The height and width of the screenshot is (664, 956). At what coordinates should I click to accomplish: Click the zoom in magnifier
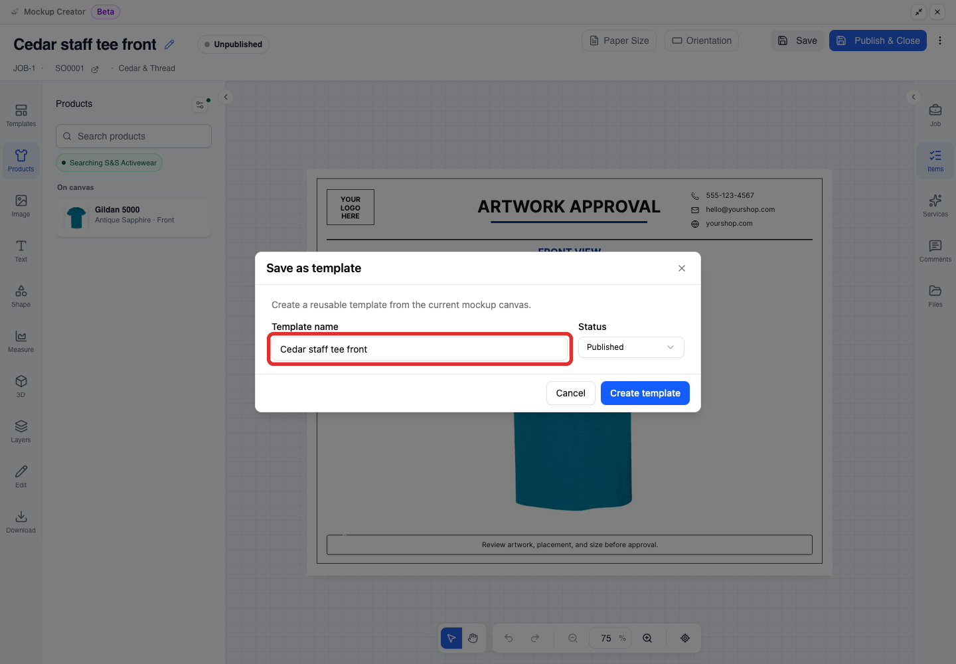pyautogui.click(x=647, y=638)
